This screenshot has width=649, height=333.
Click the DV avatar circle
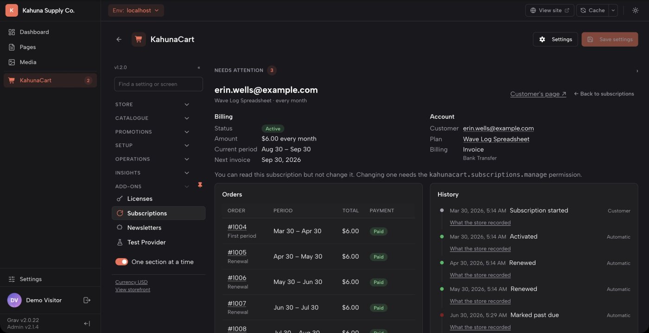coord(14,300)
